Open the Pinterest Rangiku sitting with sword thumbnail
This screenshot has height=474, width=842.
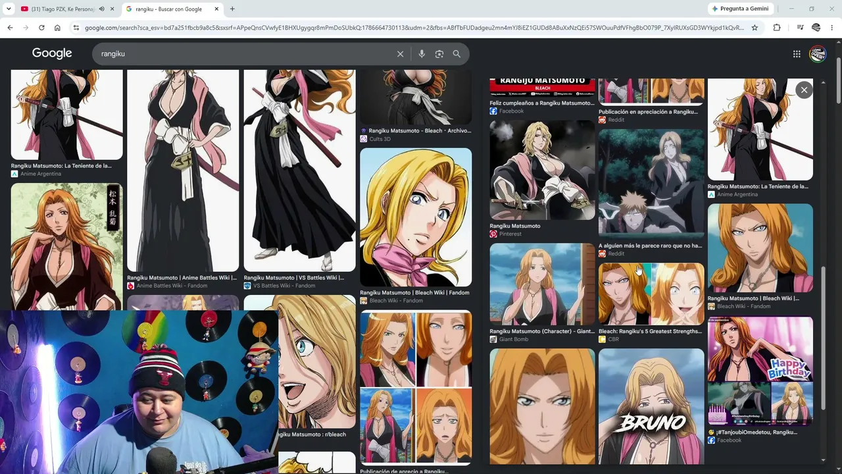click(x=542, y=170)
